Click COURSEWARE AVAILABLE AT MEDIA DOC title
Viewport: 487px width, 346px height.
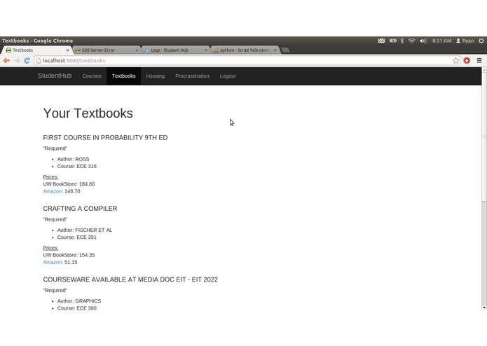click(130, 279)
